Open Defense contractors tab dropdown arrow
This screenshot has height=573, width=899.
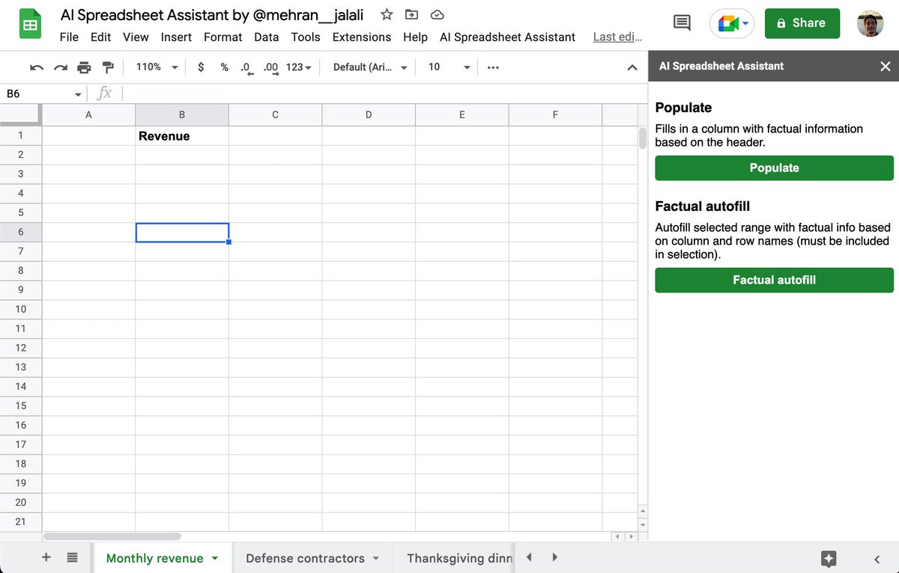[376, 559]
